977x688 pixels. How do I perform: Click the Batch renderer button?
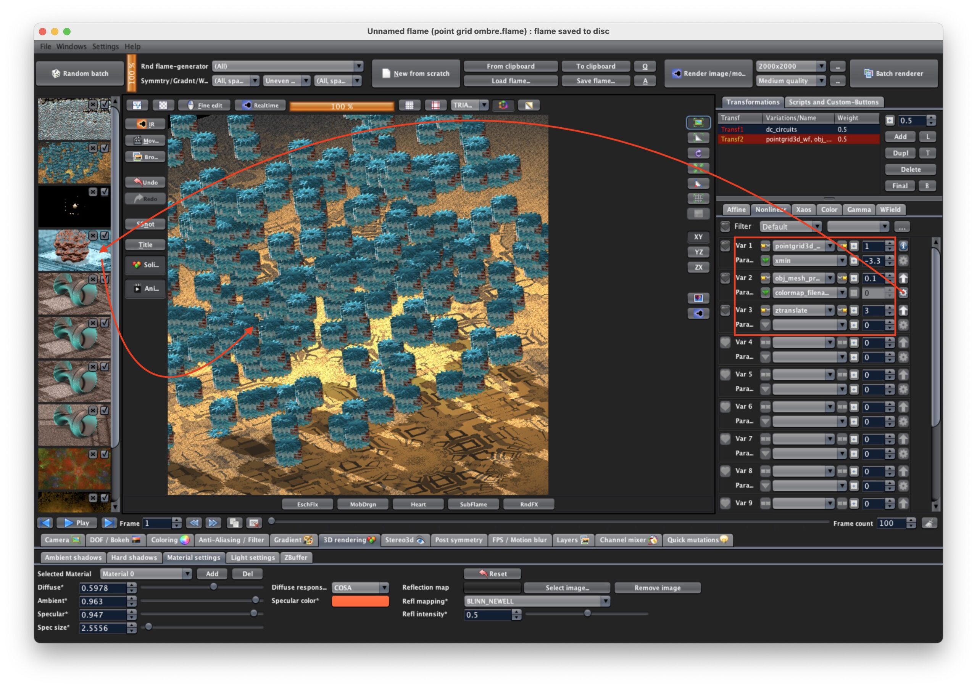coord(893,74)
